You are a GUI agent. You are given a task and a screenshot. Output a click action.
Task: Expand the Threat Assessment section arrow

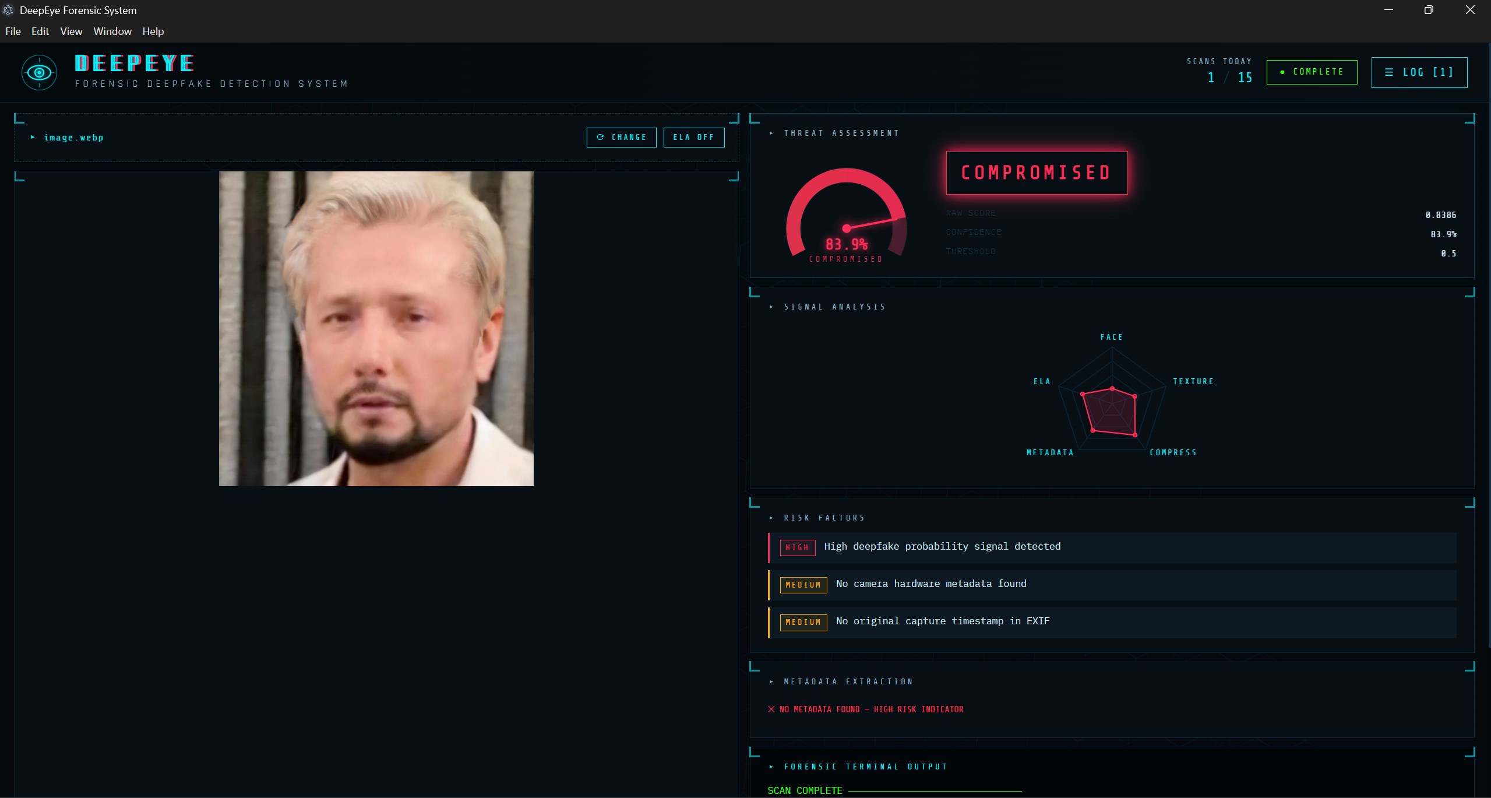(771, 133)
